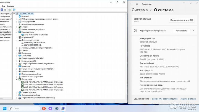Click Система breadcrumb in Параметры
199x112 pixels.
point(140,10)
